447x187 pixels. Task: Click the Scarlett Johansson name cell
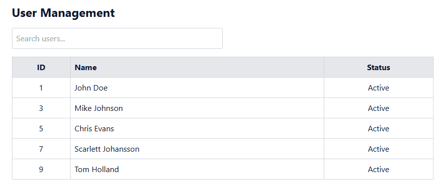[197, 149]
